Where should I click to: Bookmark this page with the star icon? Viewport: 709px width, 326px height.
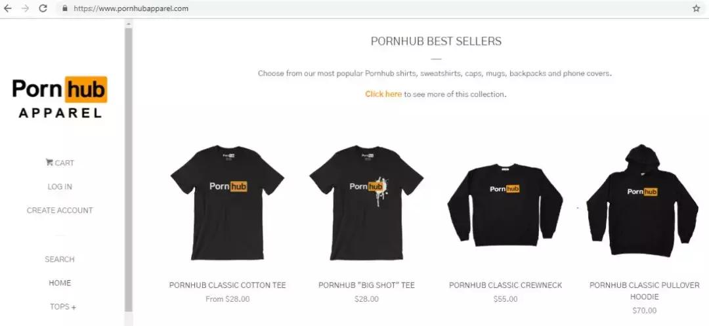[x=696, y=8]
